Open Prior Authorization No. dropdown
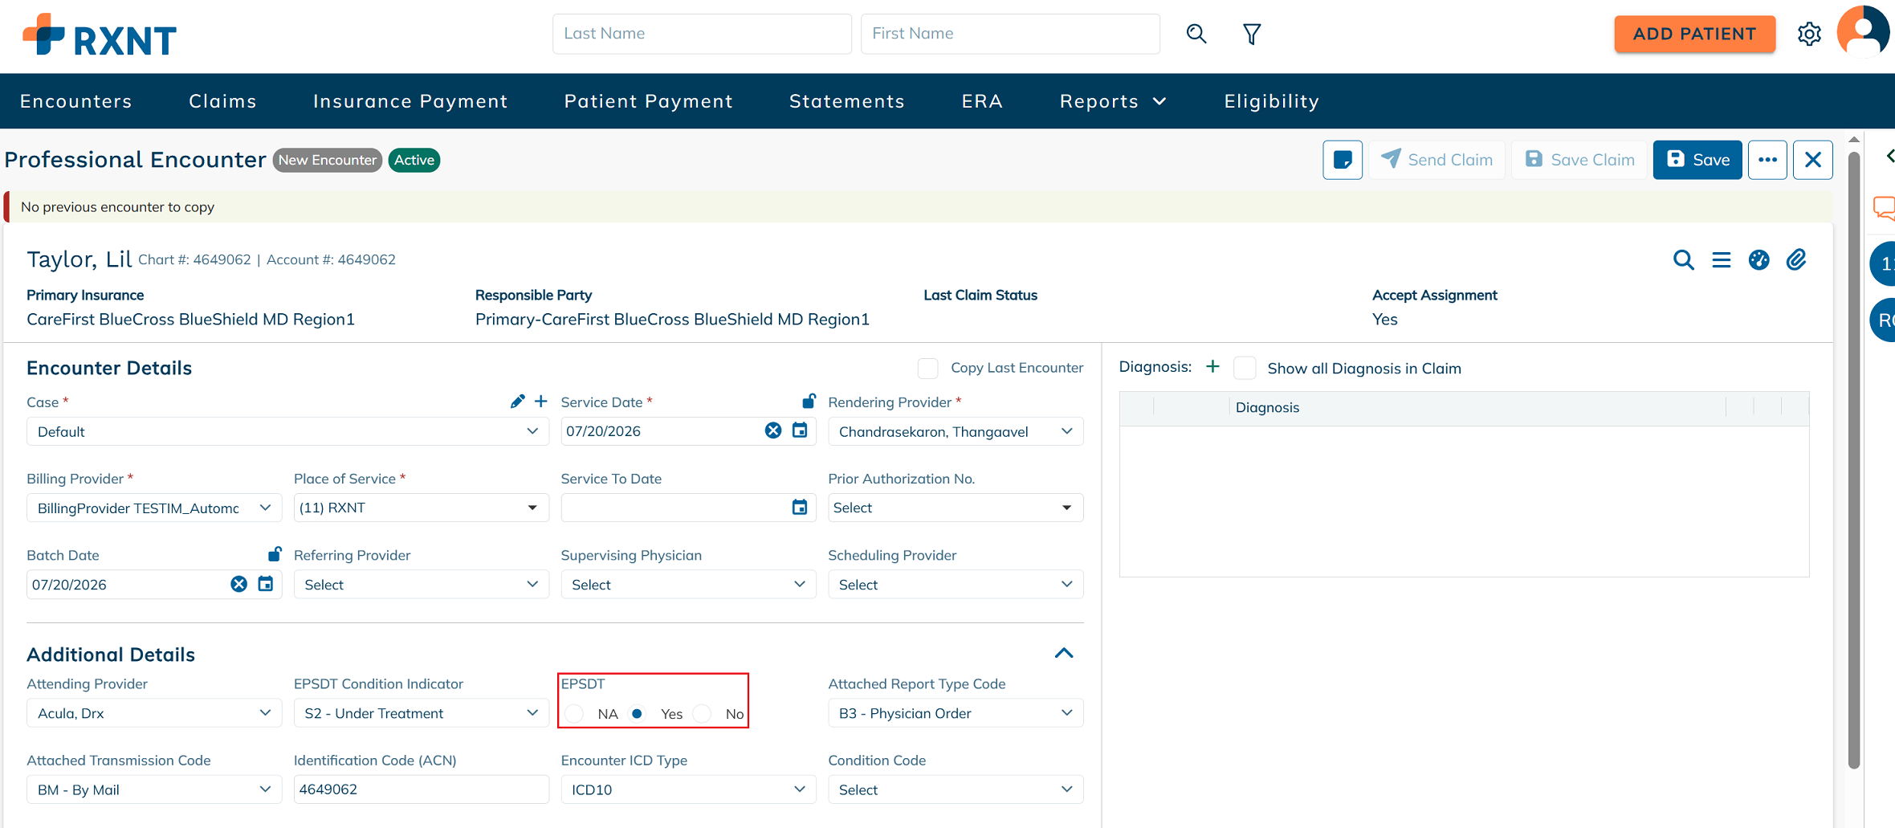Image resolution: width=1895 pixels, height=828 pixels. [x=956, y=508]
